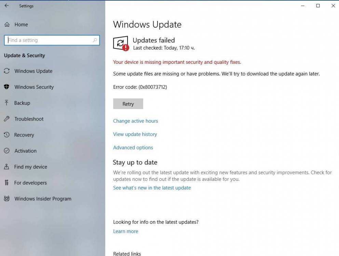Click the For developers tools icon
The image size is (339, 256).
pos(7,183)
